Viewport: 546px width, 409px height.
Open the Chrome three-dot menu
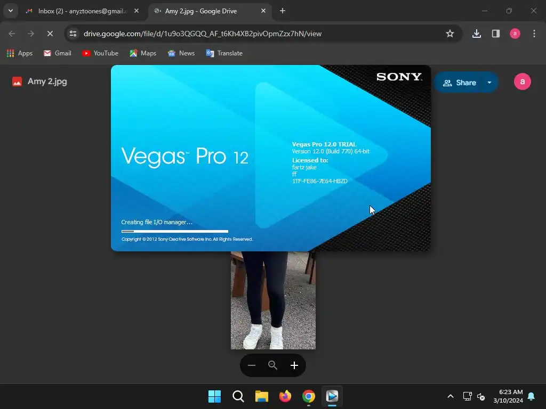click(534, 34)
